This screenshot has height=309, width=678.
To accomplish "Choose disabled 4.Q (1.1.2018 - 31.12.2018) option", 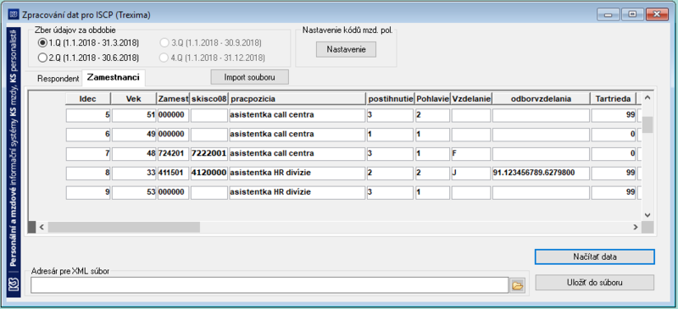I will pyautogui.click(x=213, y=57).
